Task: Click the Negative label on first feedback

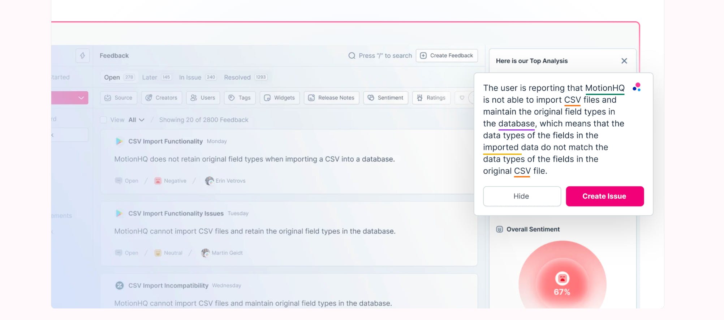Action: [x=175, y=181]
